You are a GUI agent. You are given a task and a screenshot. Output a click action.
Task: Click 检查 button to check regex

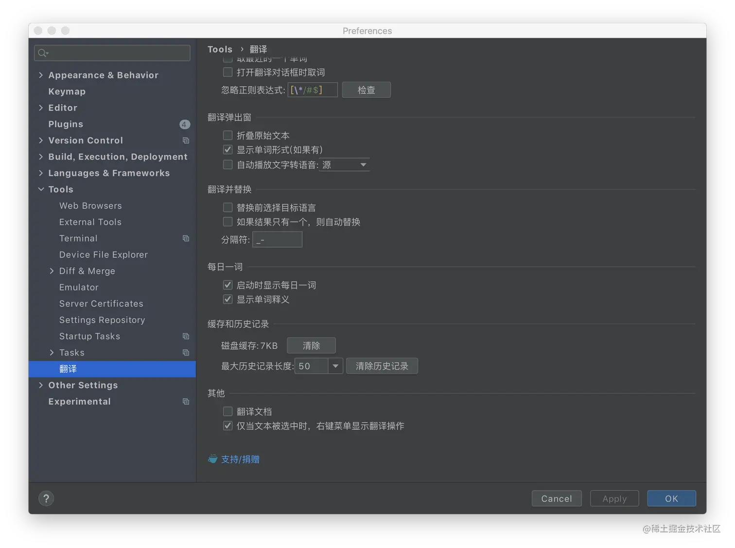367,90
